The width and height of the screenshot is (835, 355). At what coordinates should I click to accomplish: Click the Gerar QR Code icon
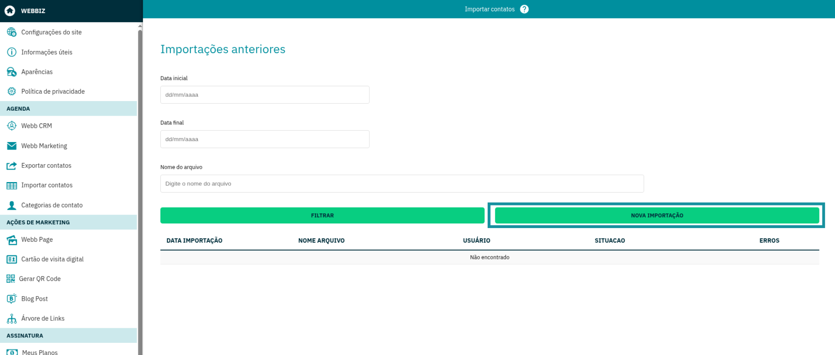click(x=11, y=279)
